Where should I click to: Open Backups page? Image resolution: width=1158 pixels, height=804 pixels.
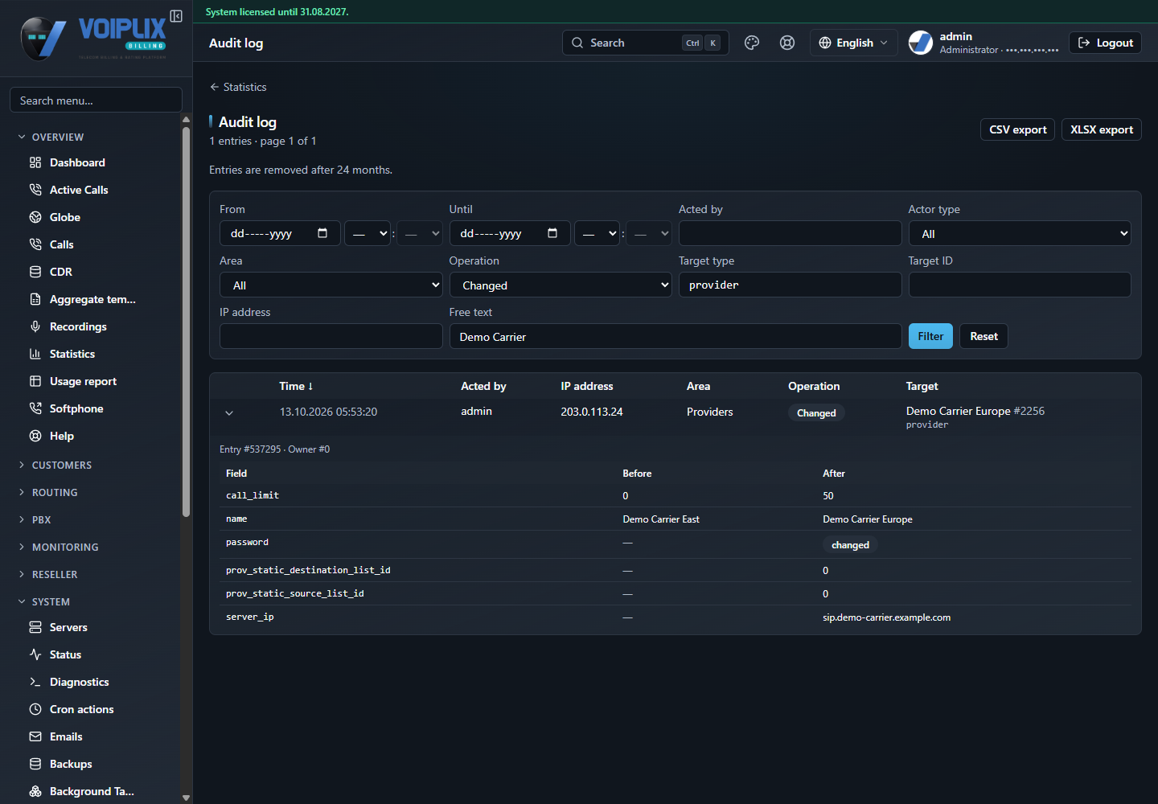point(71,764)
